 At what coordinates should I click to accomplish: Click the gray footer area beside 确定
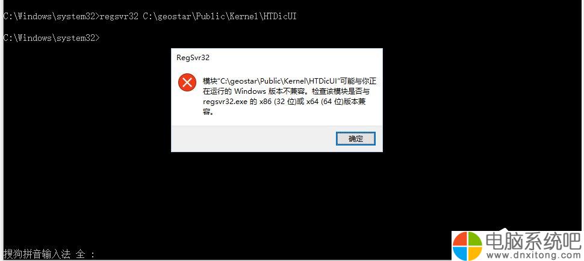pyautogui.click(x=253, y=139)
